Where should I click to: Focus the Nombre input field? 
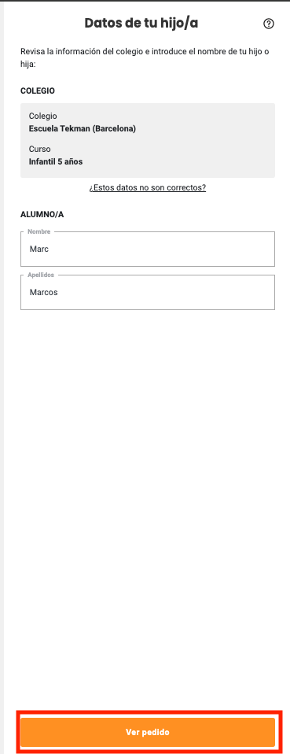coord(148,249)
